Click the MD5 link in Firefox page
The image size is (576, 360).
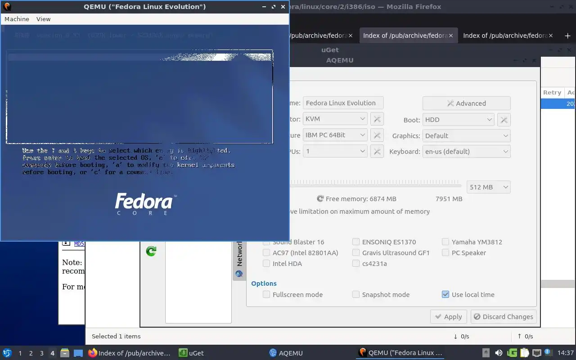(79, 244)
